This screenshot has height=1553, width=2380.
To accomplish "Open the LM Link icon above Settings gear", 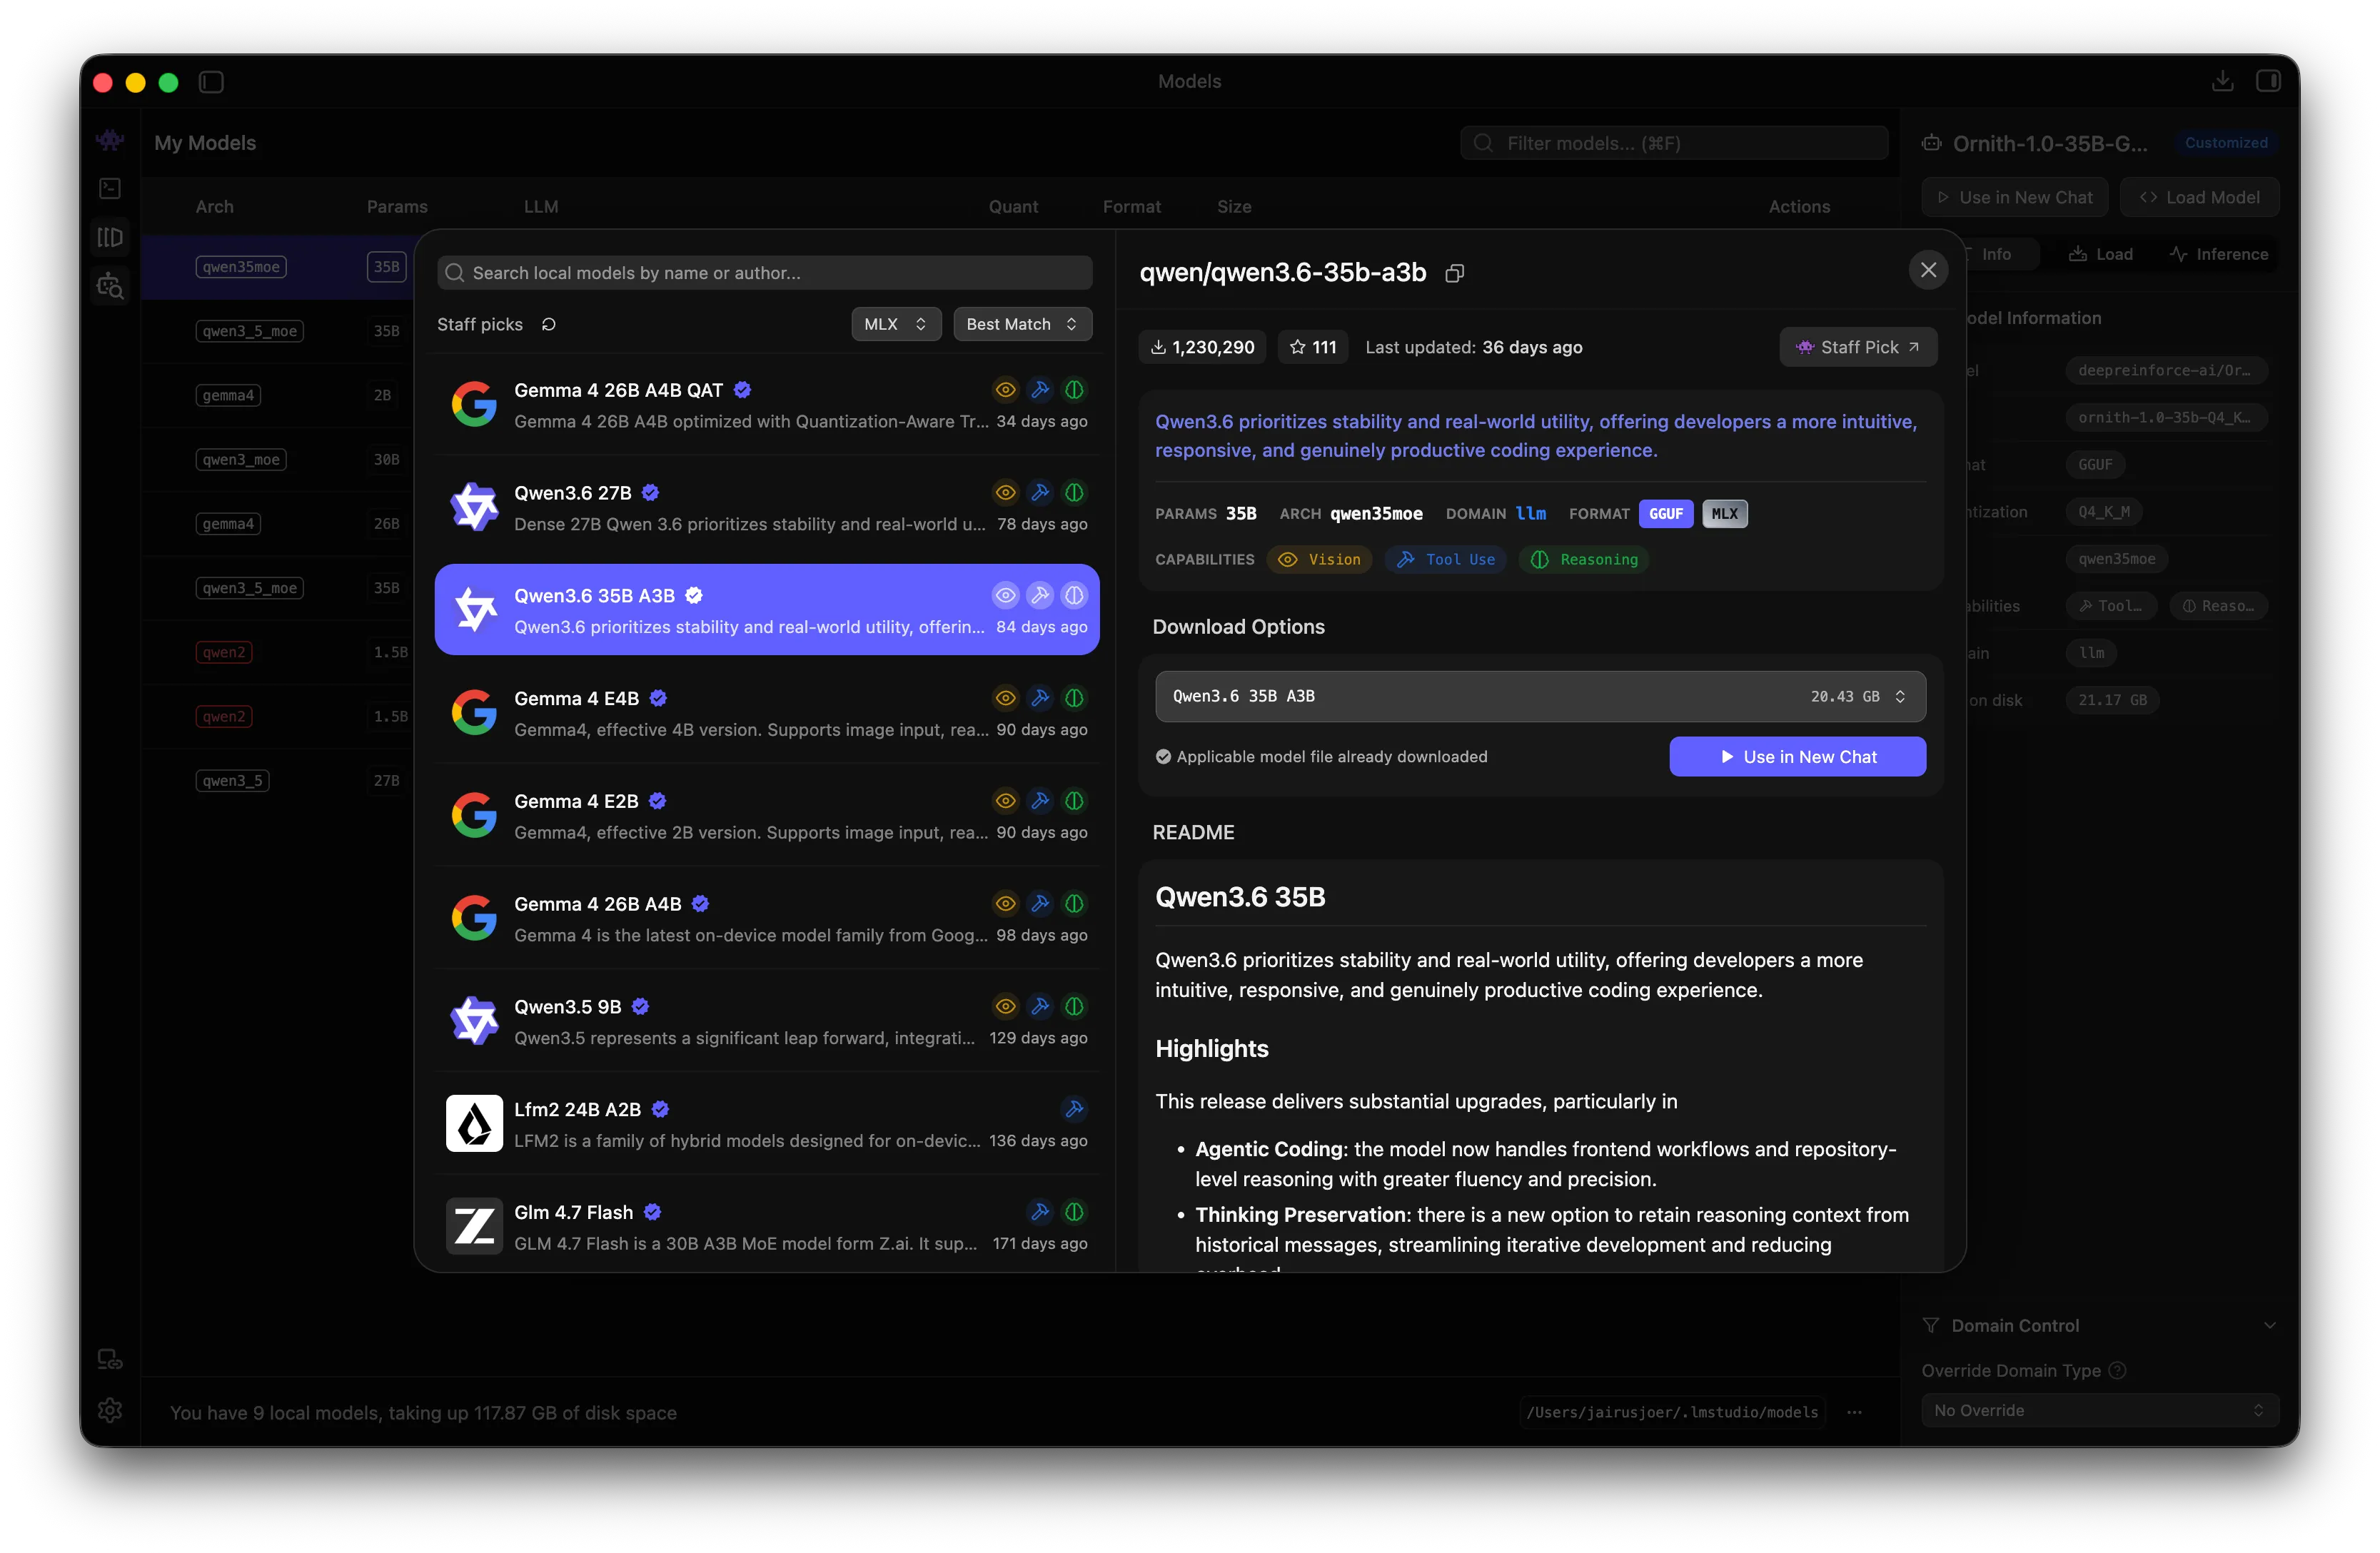I will [x=110, y=1359].
